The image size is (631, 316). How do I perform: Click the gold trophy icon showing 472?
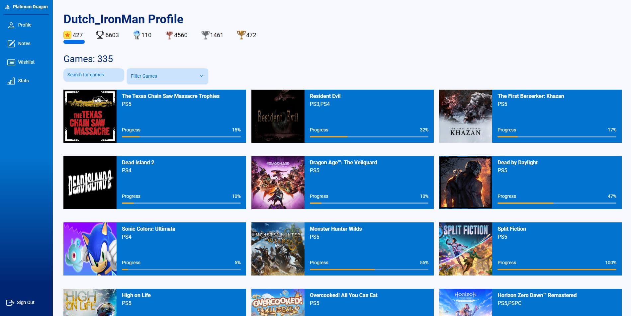coord(241,35)
